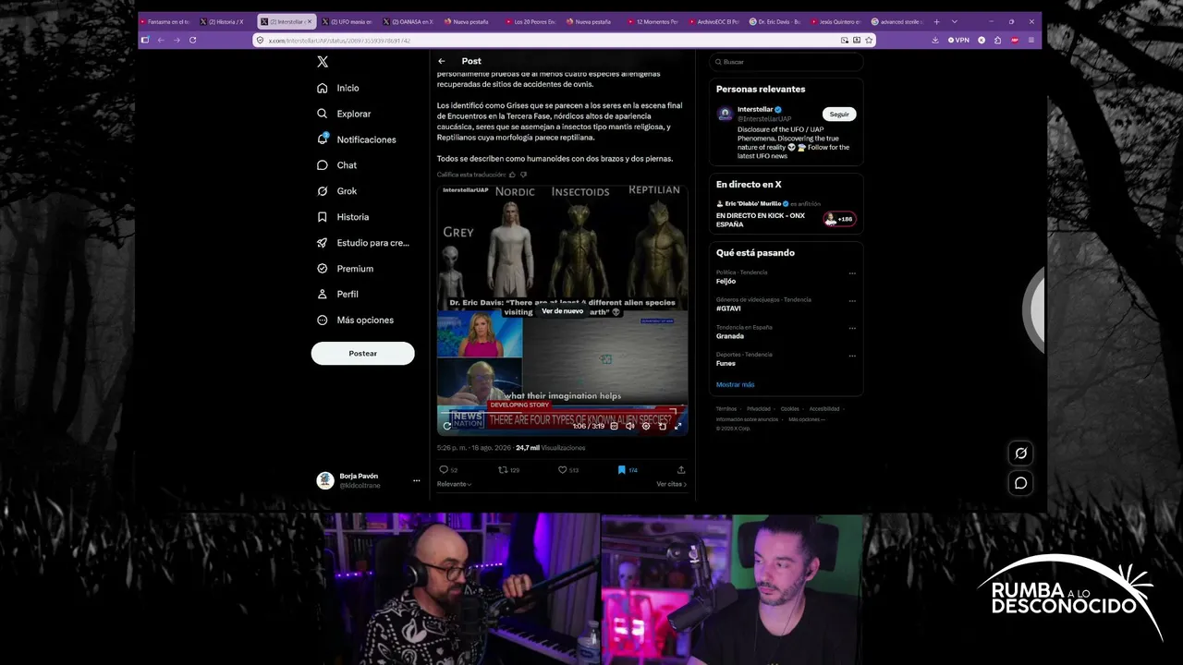Click the reply comment icon on the post
The width and height of the screenshot is (1183, 665).
pos(444,470)
